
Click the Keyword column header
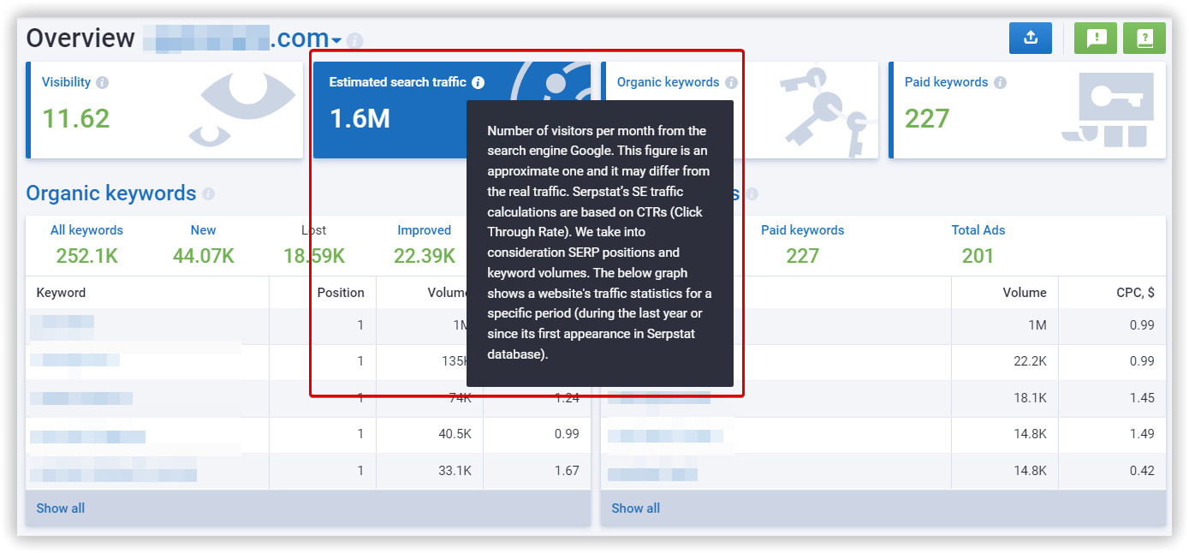click(61, 293)
